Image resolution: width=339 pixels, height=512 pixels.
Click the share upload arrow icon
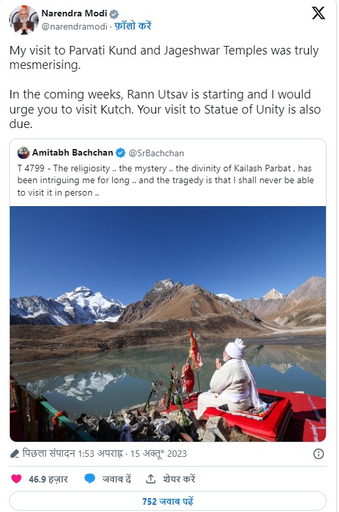[x=150, y=479]
